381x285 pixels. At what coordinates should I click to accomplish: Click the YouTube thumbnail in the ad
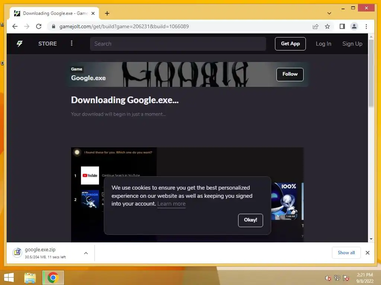[90, 176]
